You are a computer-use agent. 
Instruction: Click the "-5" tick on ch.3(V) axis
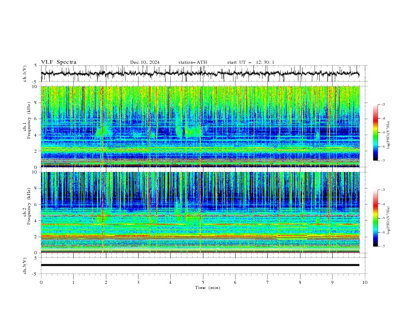35,274
